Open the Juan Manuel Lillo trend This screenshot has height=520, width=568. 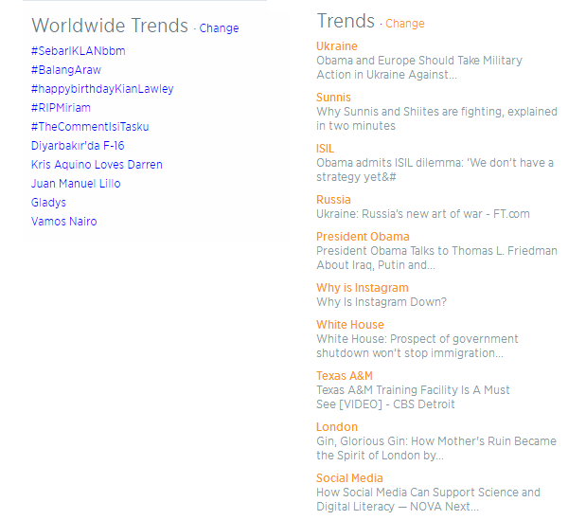pos(76,184)
